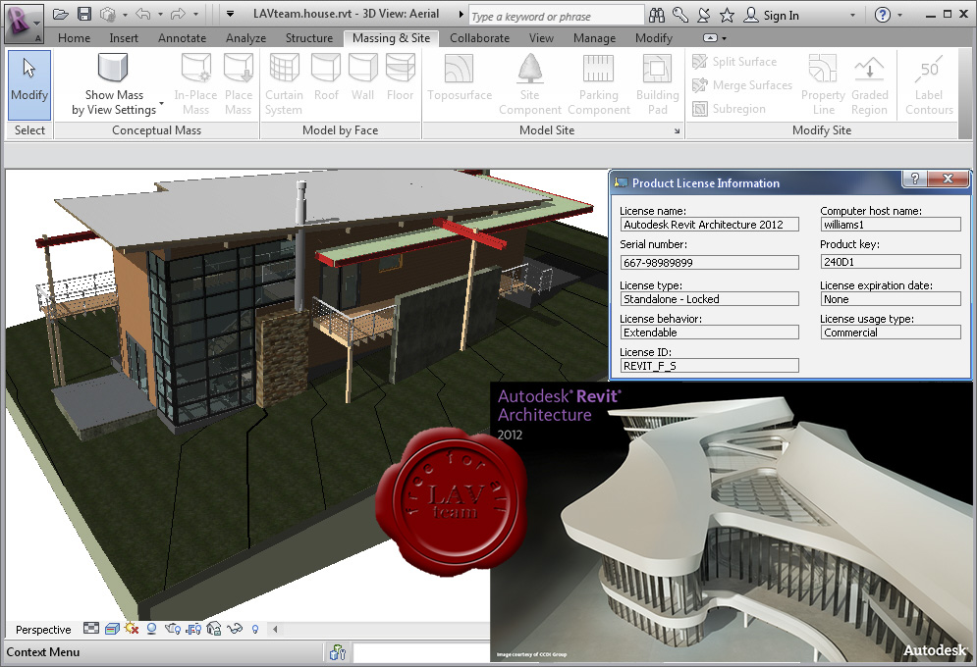Click Show Mass by View Settings

click(114, 85)
